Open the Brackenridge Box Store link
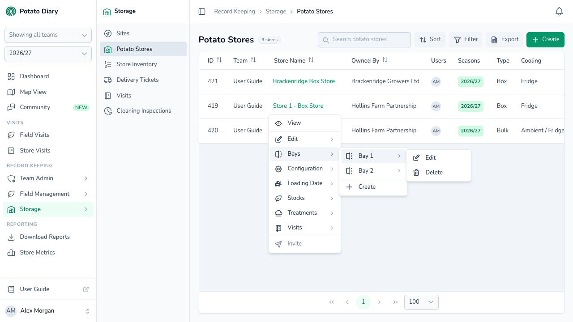 pyautogui.click(x=304, y=81)
